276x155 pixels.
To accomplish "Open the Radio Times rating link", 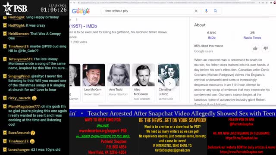I will coord(252,37).
